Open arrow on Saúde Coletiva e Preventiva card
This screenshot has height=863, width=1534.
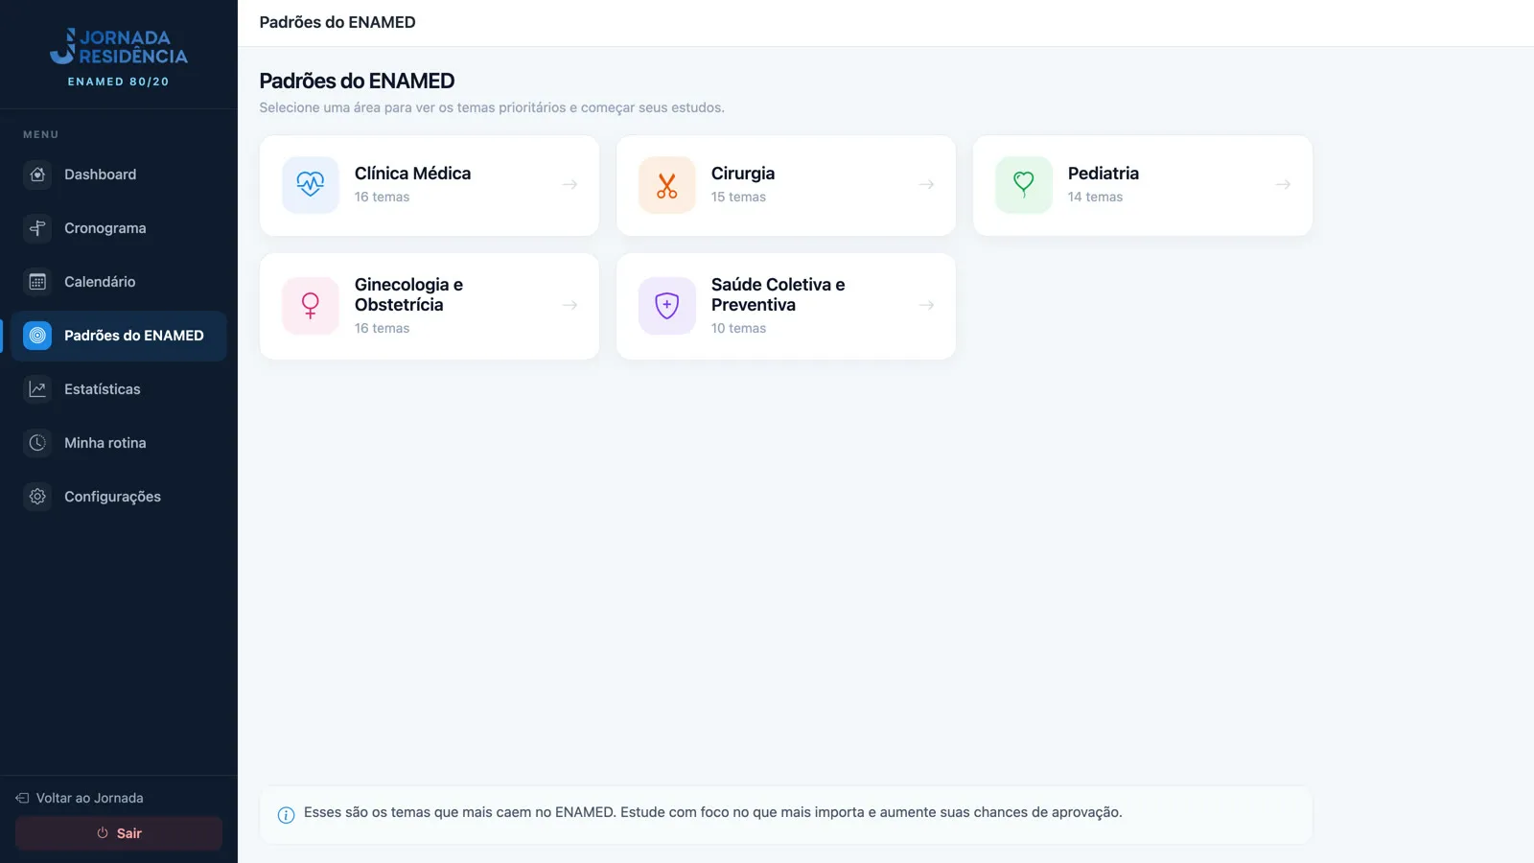coord(927,305)
